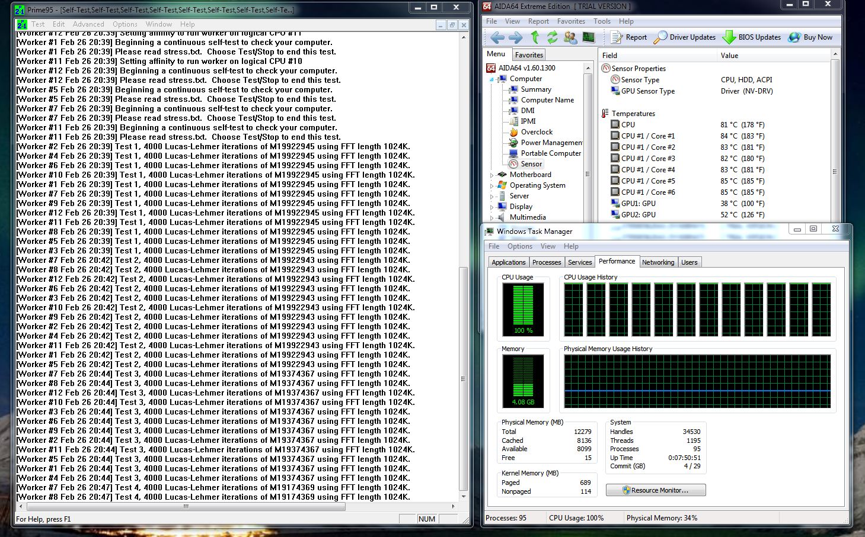Screen dimensions: 865x537
Task: Select Power Management in the AIDA64 tree
Action: point(546,143)
